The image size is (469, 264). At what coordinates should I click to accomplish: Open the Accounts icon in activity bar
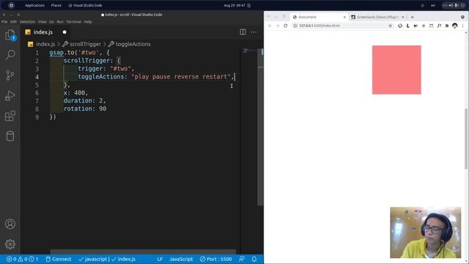point(10,224)
